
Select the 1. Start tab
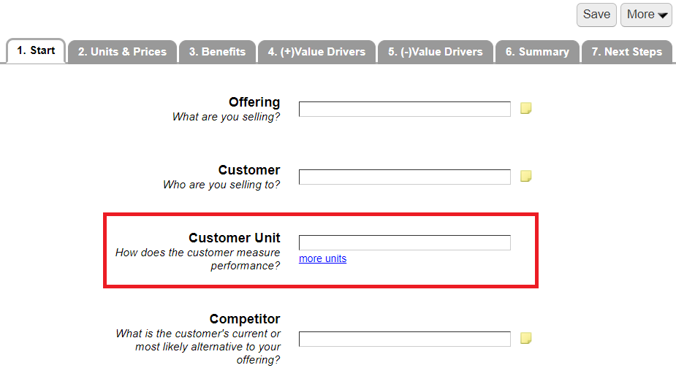36,51
